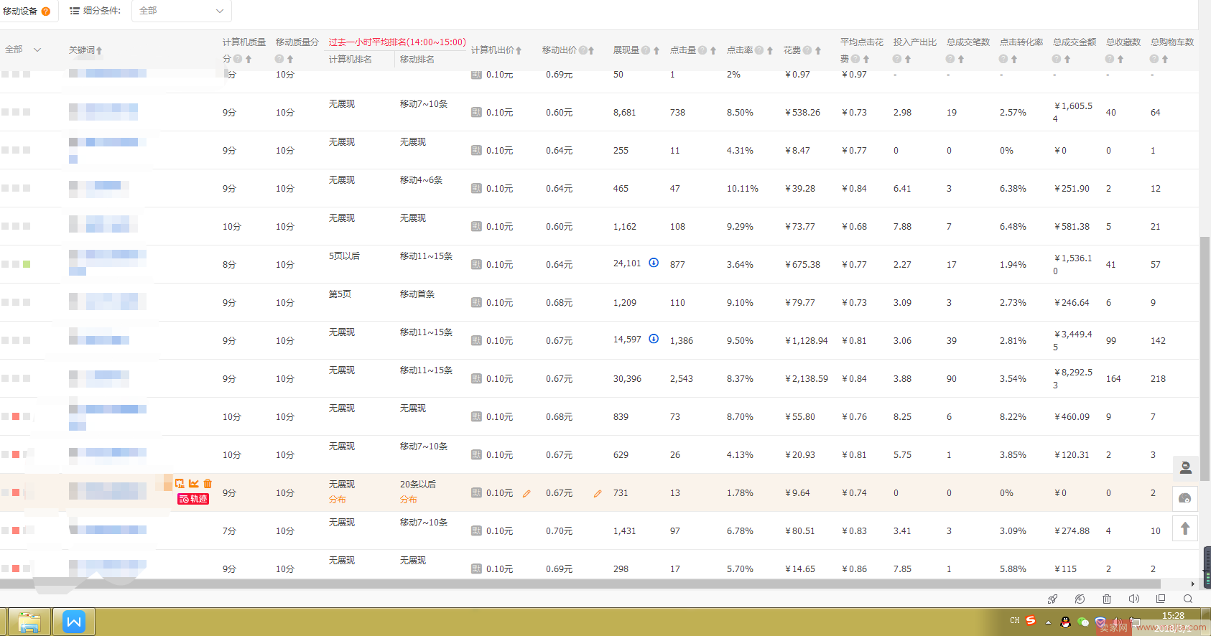The height and width of the screenshot is (636, 1211).
Task: Click the floating headset support button
Action: [1186, 498]
